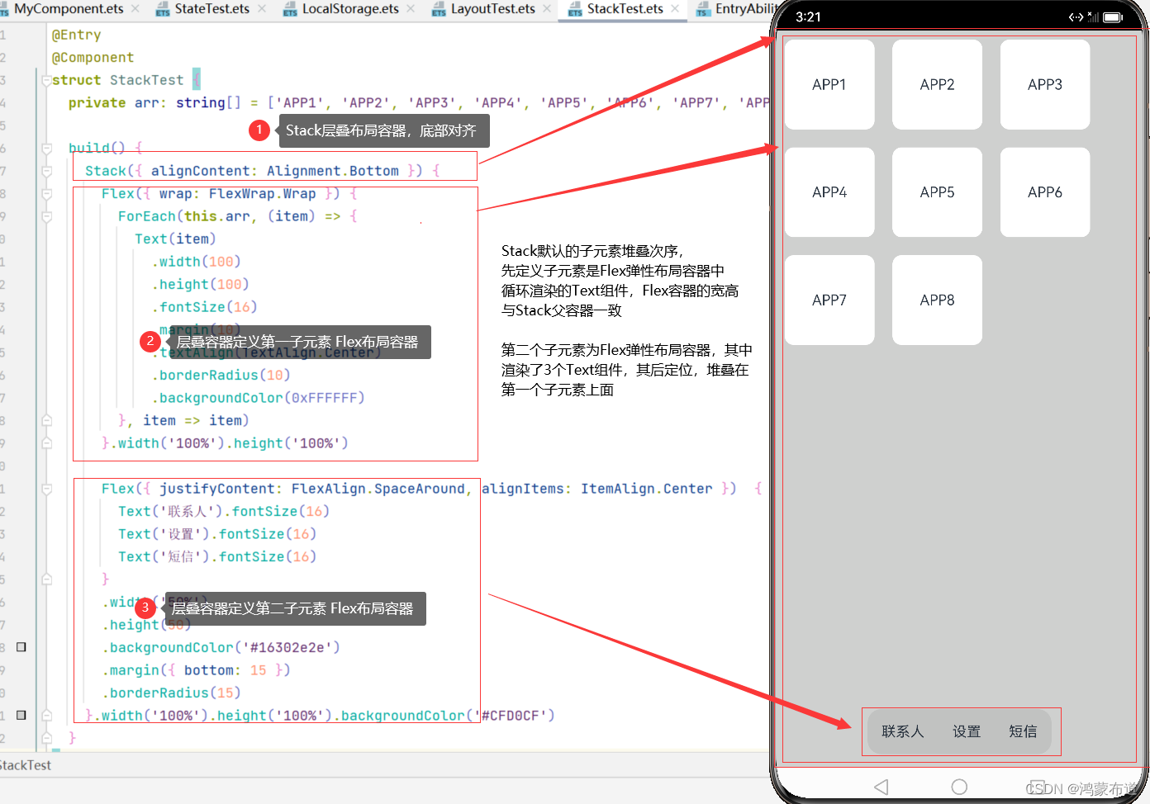This screenshot has height=804, width=1150.
Task: Click the Text('设置').fontSize(16) line
Action: pos(217,534)
